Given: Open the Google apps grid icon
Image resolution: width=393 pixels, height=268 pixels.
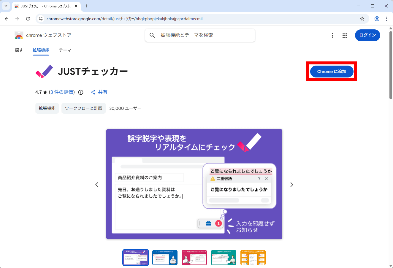Looking at the screenshot, I should pyautogui.click(x=345, y=36).
